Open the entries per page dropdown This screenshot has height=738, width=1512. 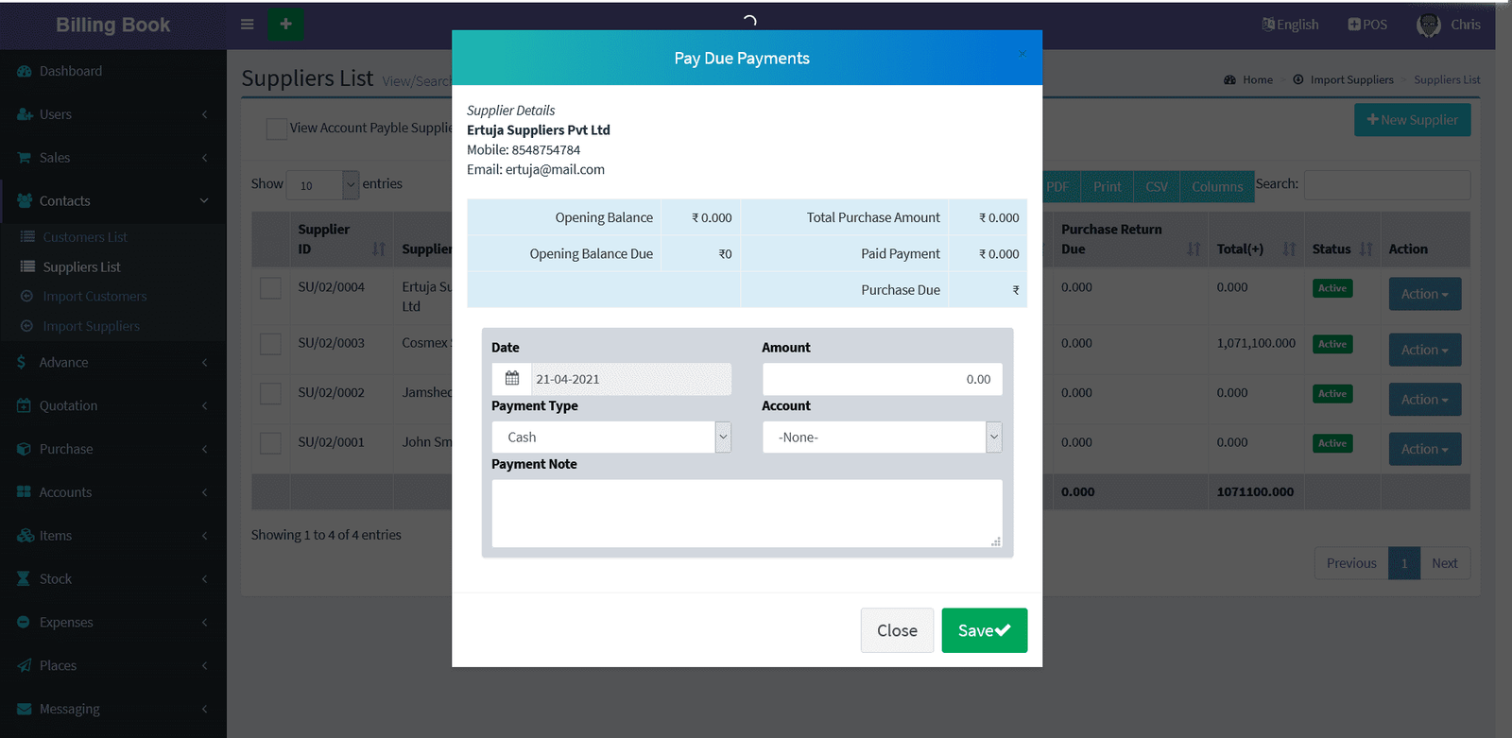[x=322, y=185]
